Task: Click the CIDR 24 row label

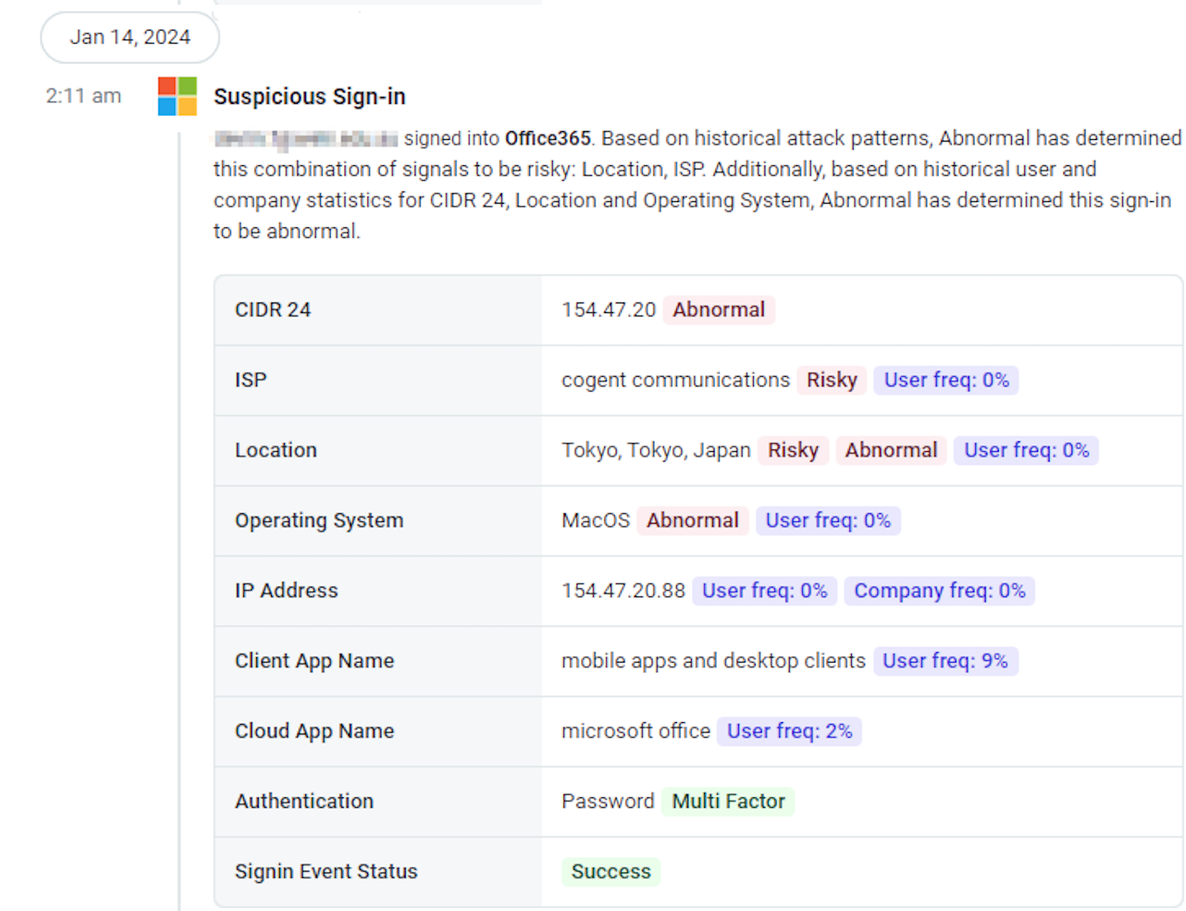Action: click(x=273, y=309)
